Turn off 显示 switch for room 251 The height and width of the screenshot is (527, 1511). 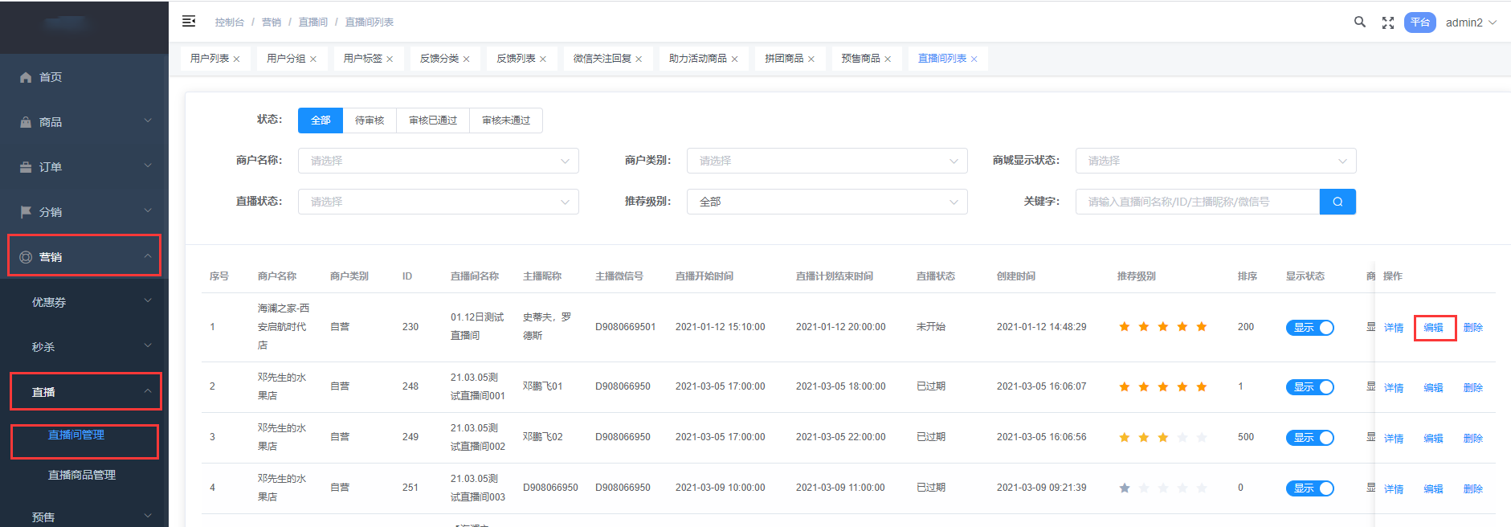pos(1309,488)
